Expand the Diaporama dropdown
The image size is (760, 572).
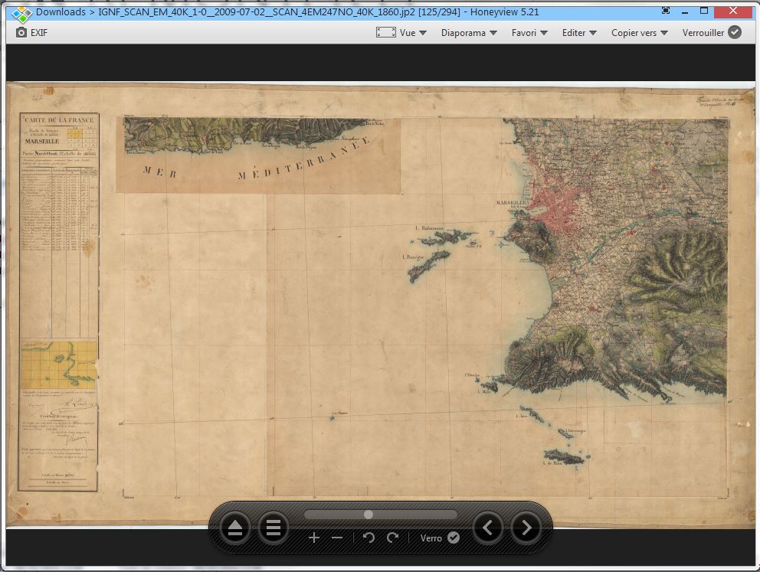tap(469, 33)
